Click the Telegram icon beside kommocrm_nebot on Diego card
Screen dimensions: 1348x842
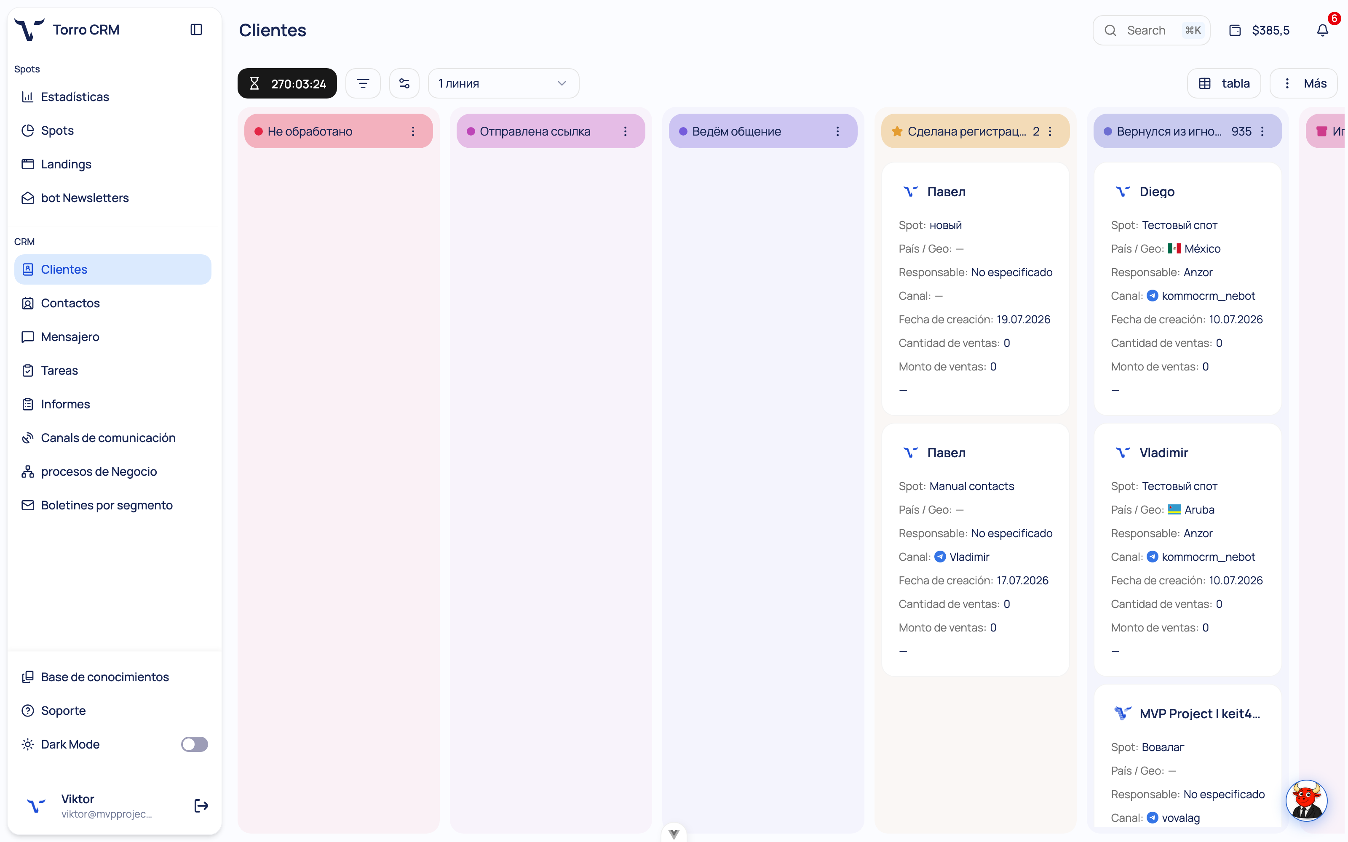tap(1152, 296)
